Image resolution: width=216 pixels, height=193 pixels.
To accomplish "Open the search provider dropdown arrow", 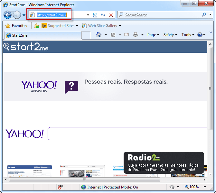I will (210, 14).
